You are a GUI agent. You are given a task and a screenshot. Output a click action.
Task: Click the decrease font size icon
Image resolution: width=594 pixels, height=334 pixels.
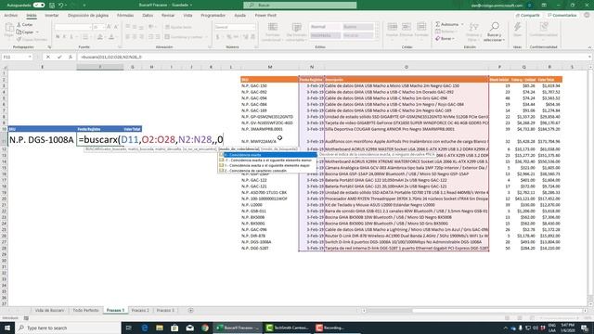[115, 27]
